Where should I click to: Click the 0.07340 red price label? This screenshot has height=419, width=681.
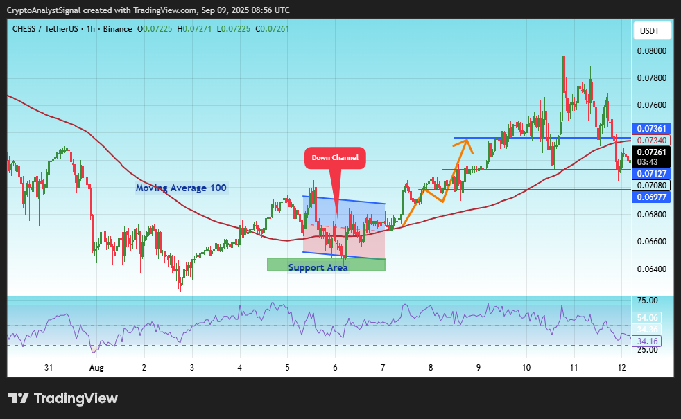point(651,140)
